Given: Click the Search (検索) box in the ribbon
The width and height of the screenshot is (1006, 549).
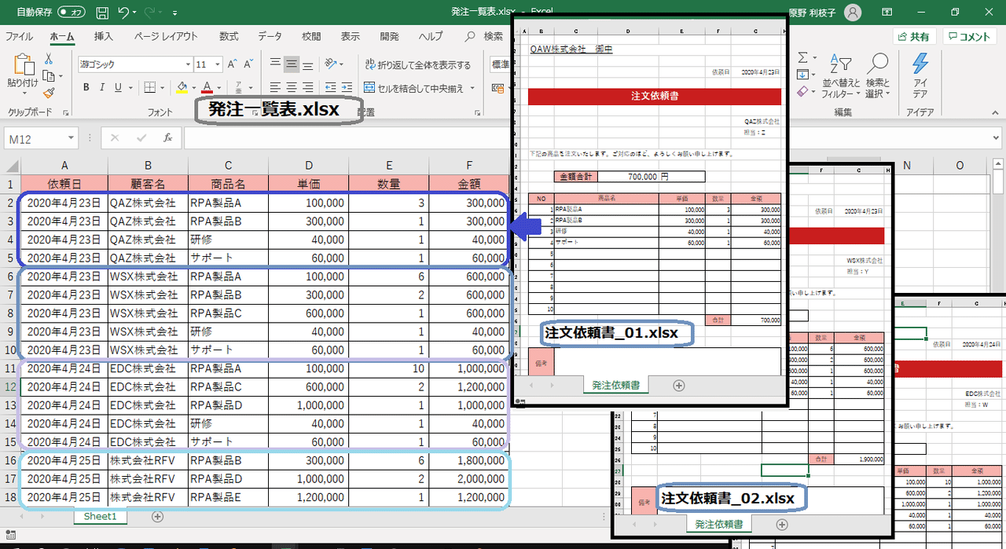Looking at the screenshot, I should coord(485,37).
